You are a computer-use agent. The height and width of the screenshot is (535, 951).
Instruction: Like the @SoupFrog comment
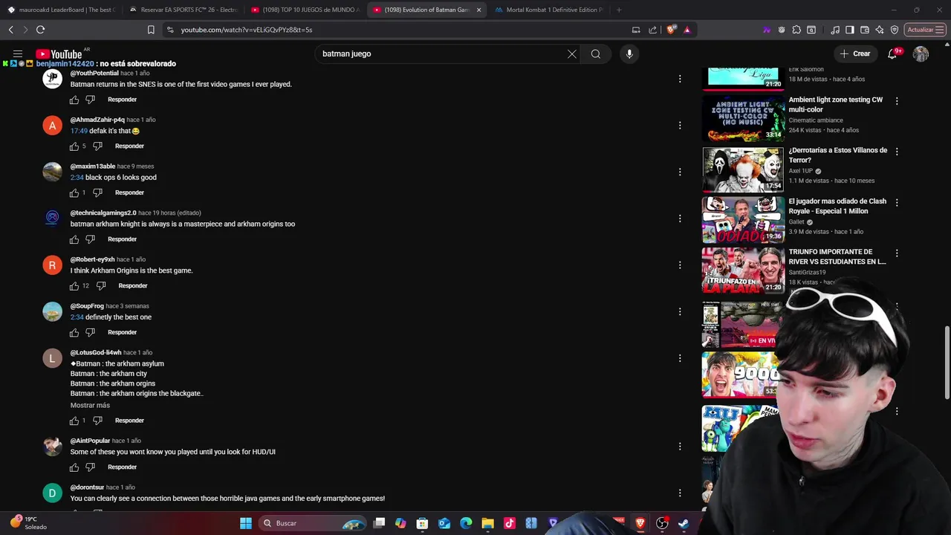(x=74, y=332)
